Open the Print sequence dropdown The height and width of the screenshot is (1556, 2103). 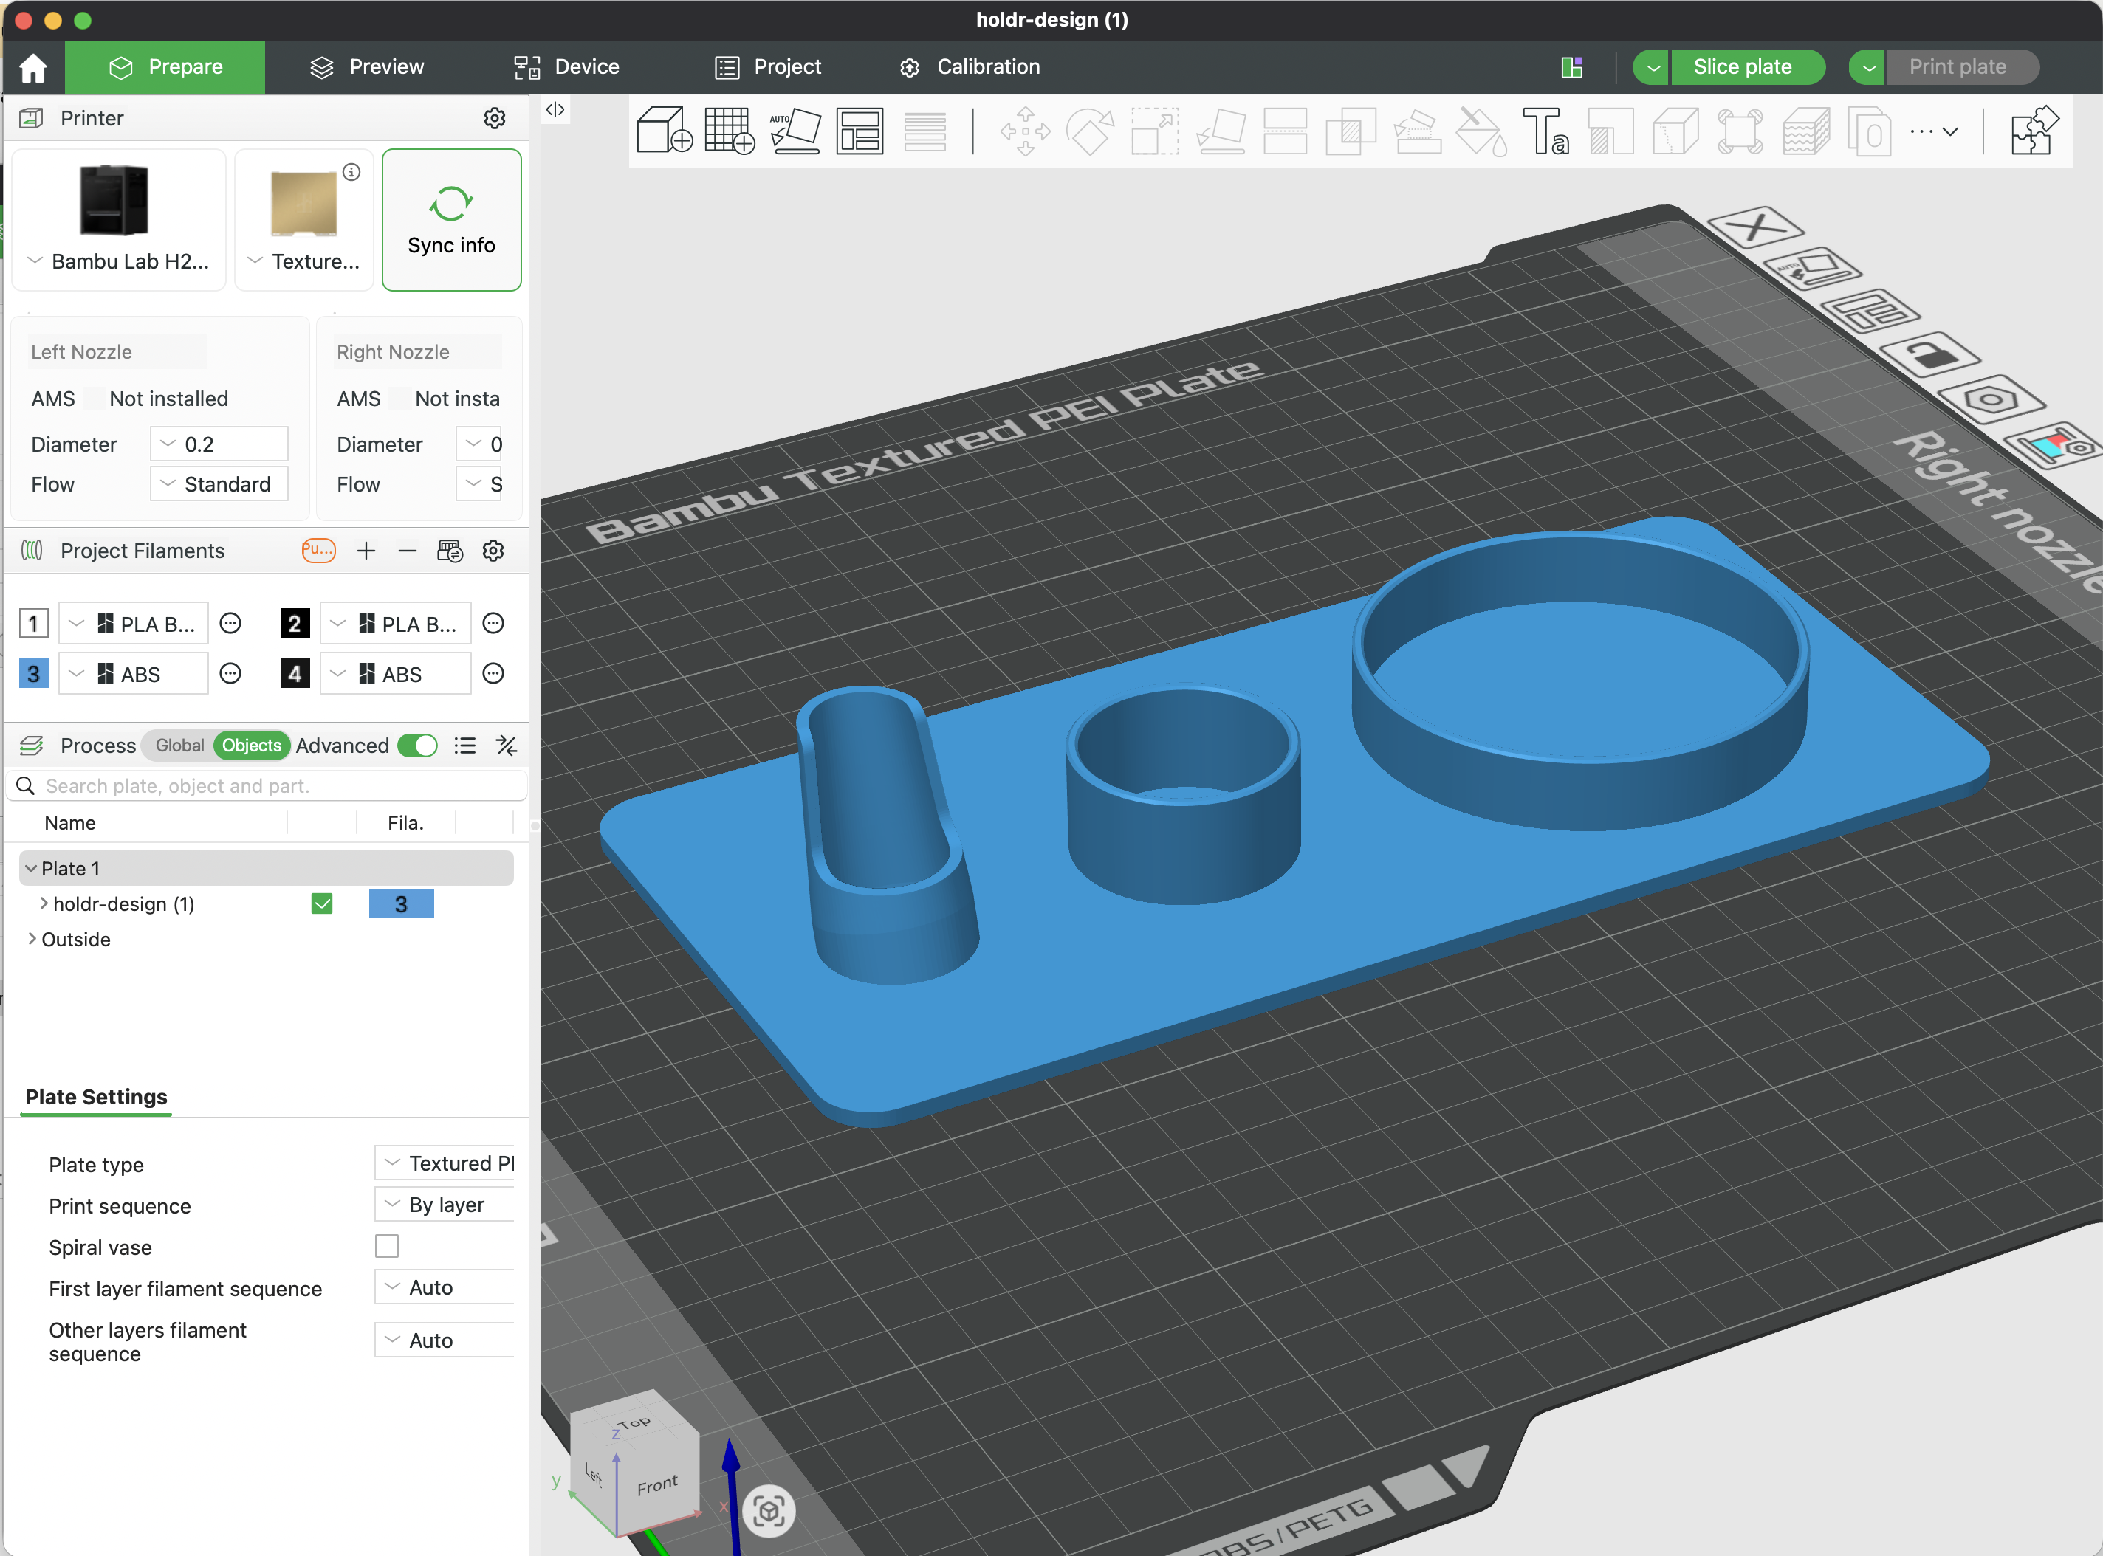pos(444,1204)
